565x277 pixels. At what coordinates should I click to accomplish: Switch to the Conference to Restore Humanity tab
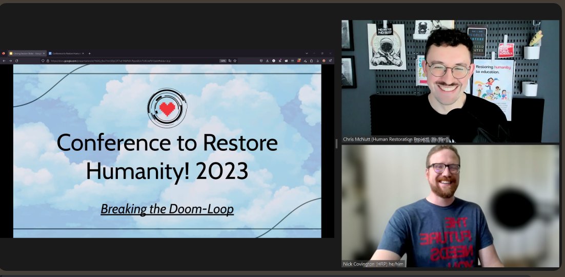click(x=67, y=53)
